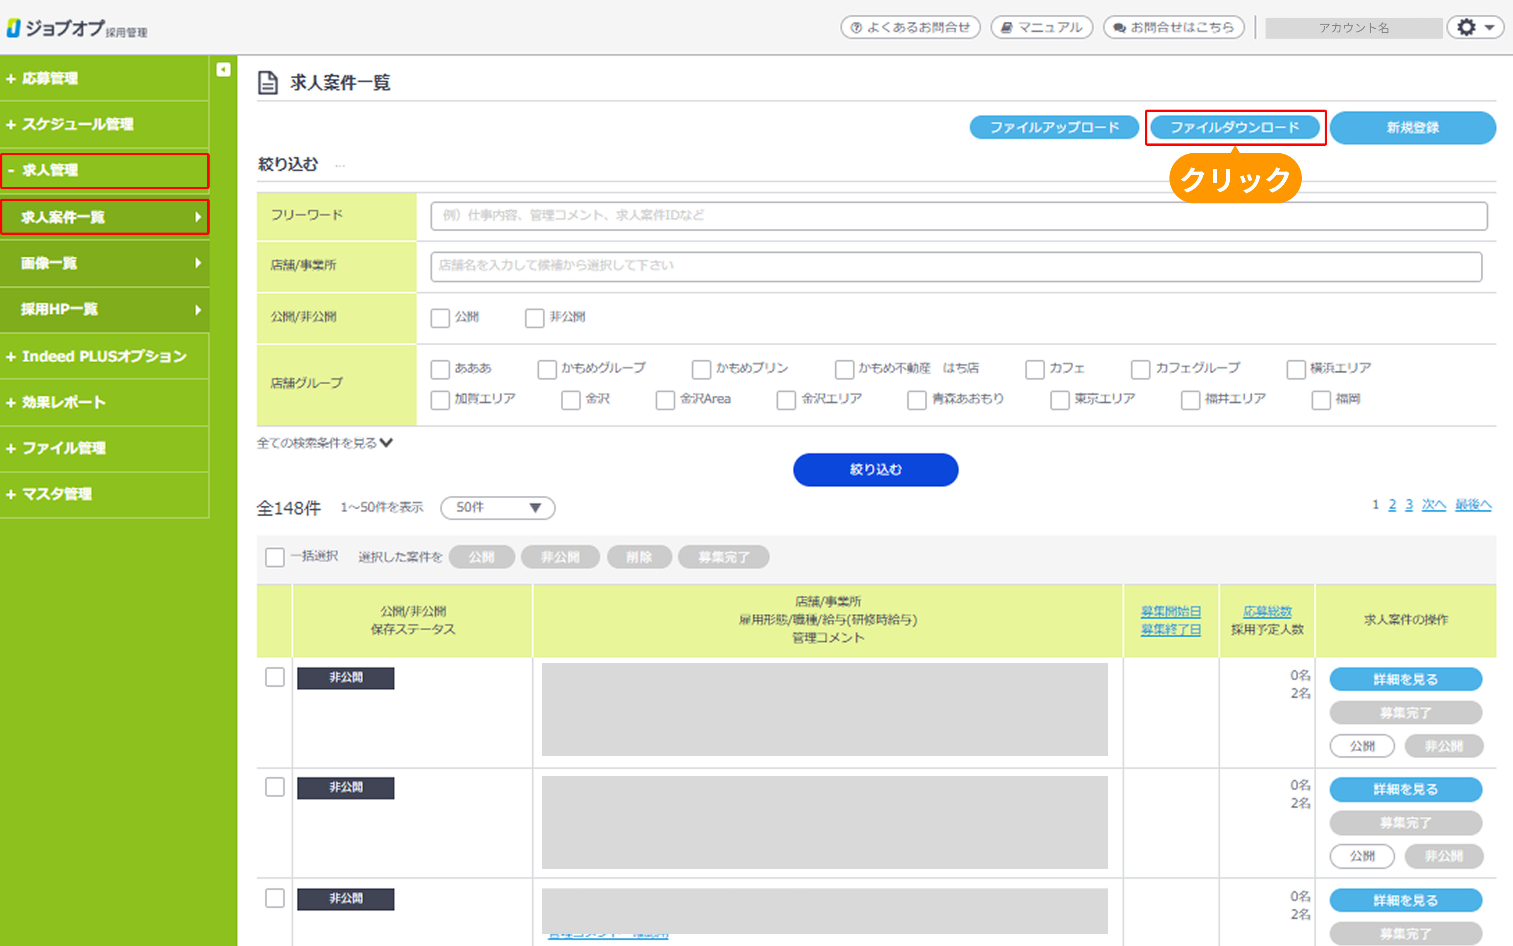Expand 応募管理 plus item in sidebar
The width and height of the screenshot is (1513, 946).
[x=50, y=78]
